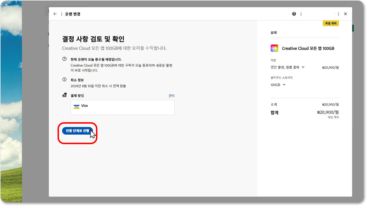The height and width of the screenshot is (208, 370).
Task: Close the 플랜 변경 dialog
Action: click(345, 14)
